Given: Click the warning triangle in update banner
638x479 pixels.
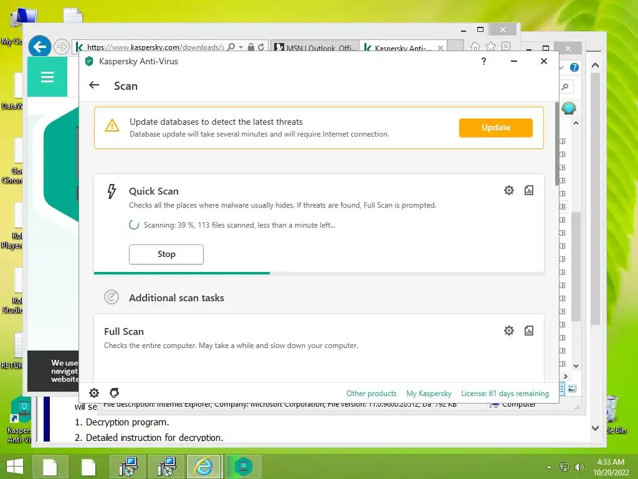Looking at the screenshot, I should click(112, 125).
